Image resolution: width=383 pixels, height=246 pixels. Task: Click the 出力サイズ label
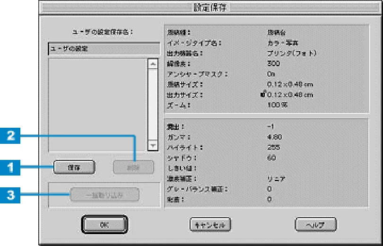coord(185,95)
